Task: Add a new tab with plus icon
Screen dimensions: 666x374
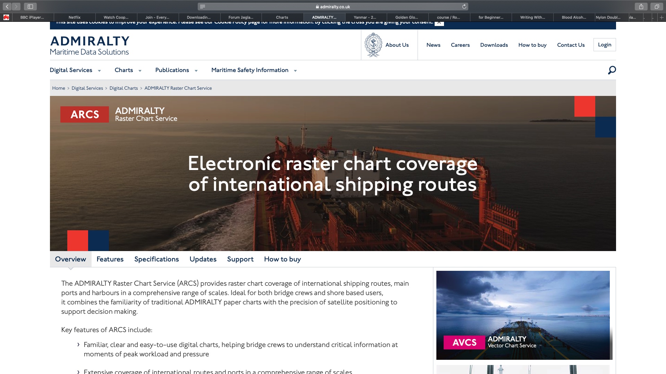Action: 661,17
